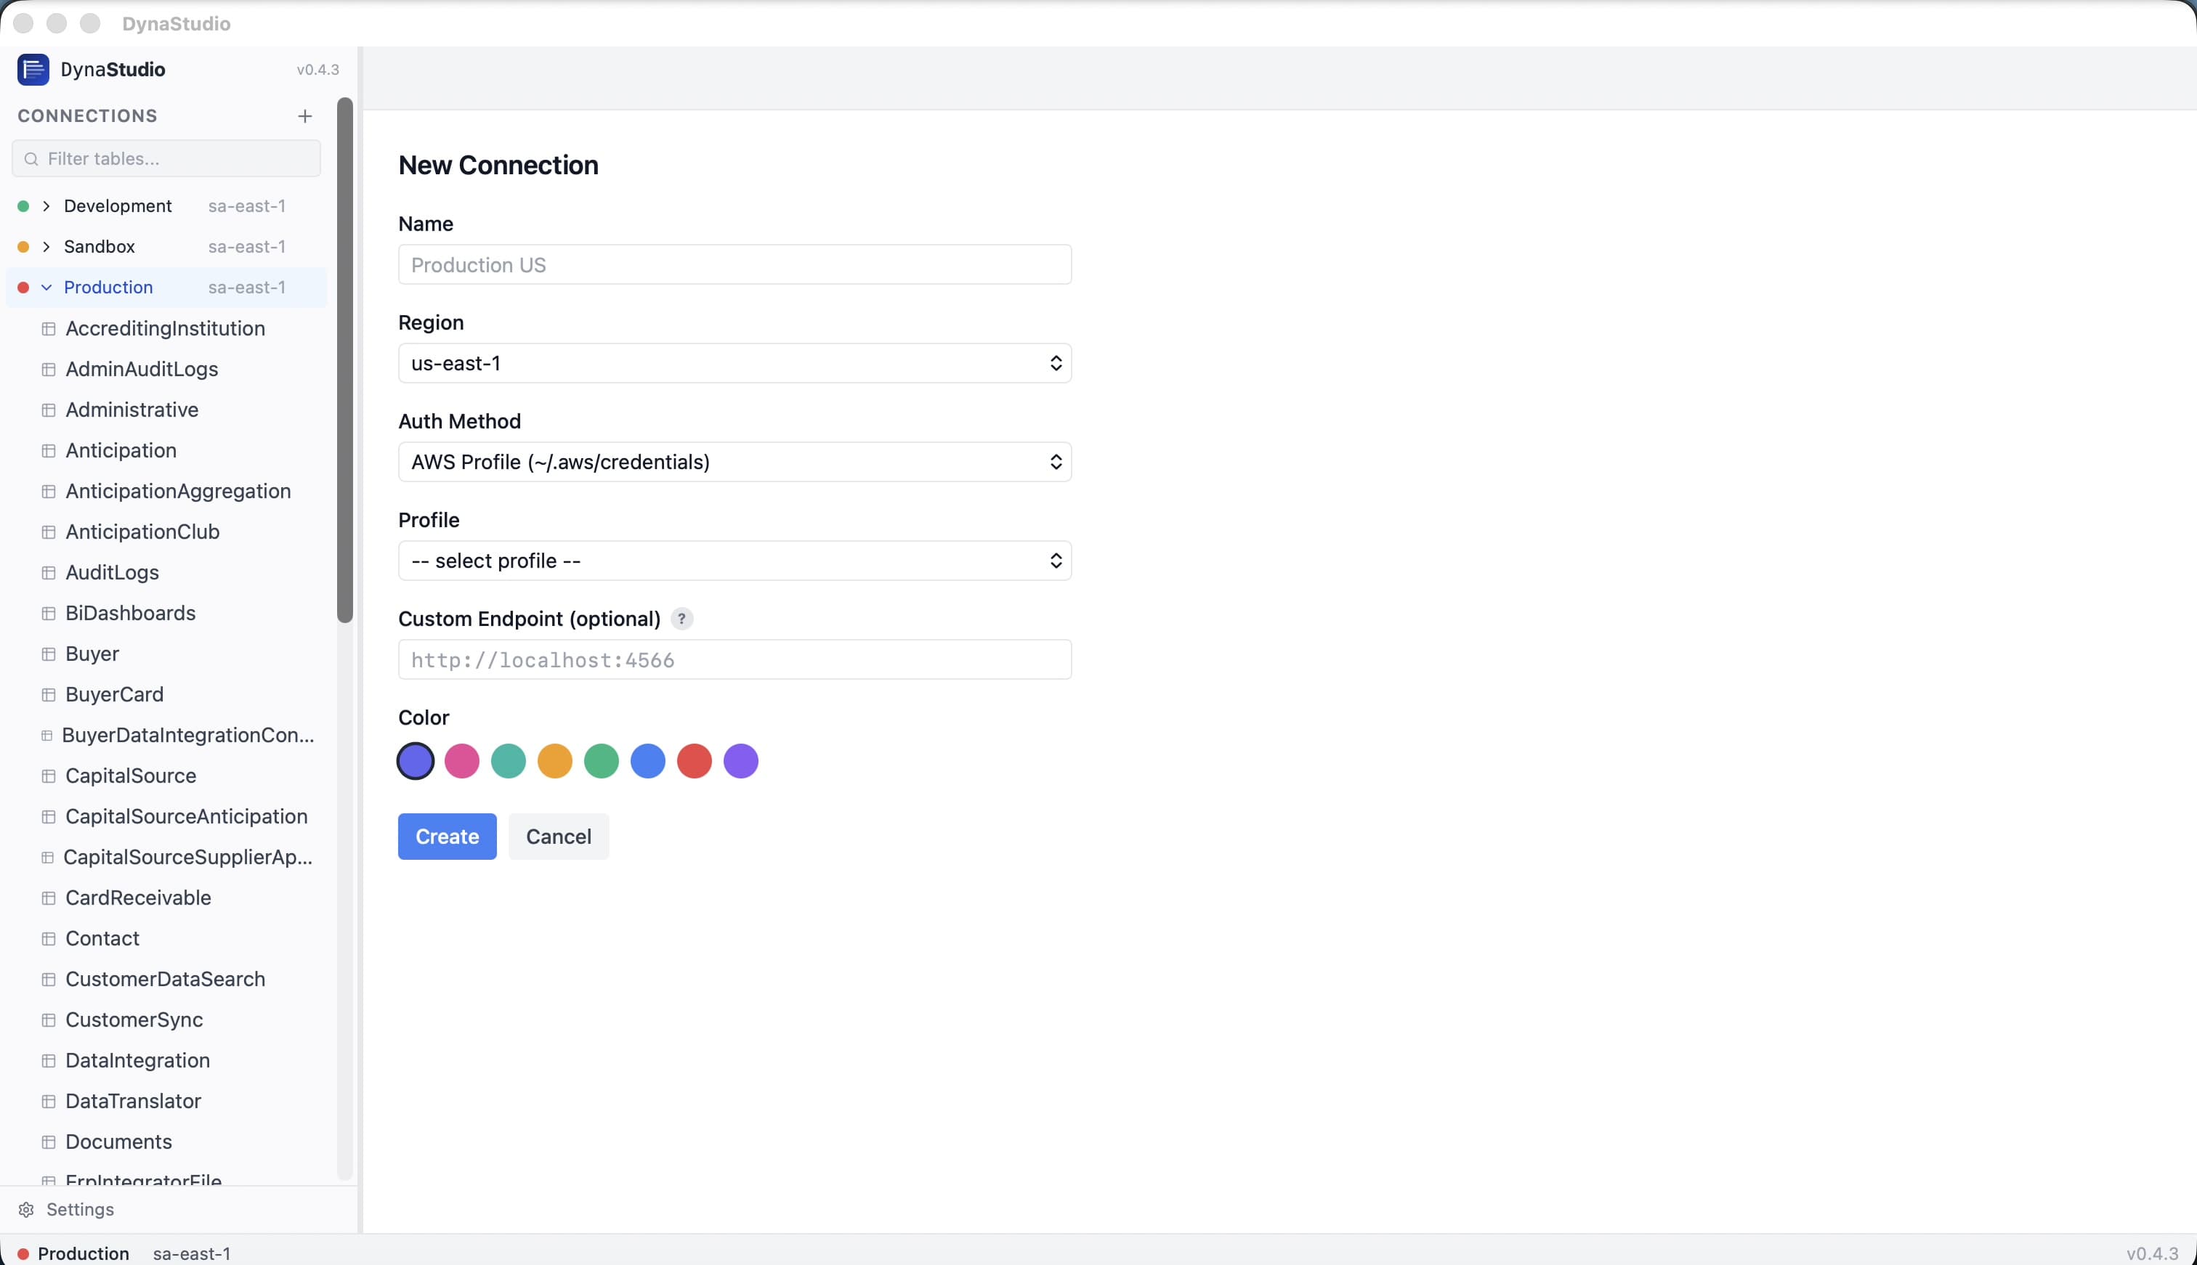This screenshot has height=1265, width=2197.
Task: Click table icon next to AnticipationClub
Action: (x=49, y=532)
